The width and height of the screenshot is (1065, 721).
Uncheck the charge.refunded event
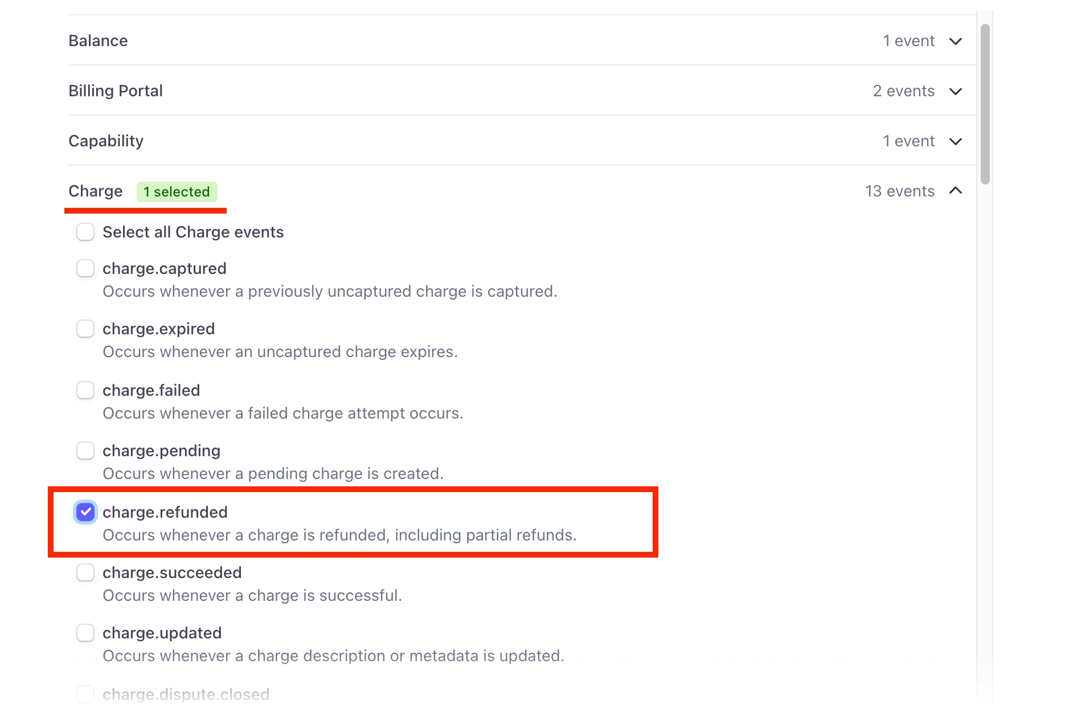(85, 513)
